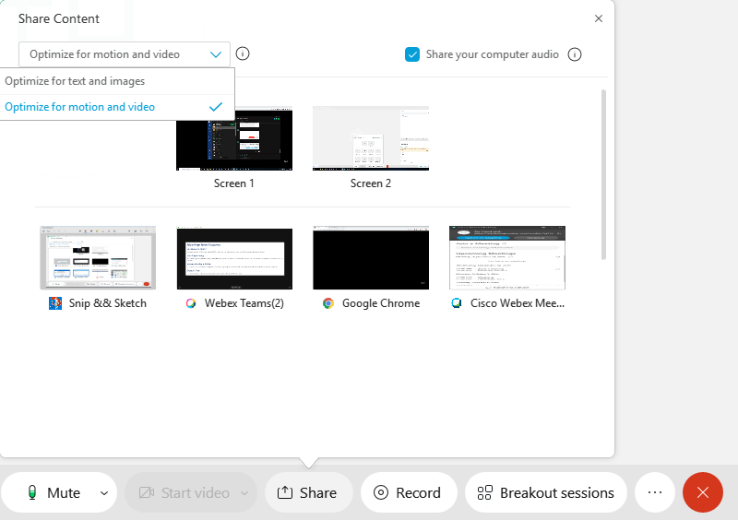
Task: End the meeting with red X button
Action: [703, 492]
